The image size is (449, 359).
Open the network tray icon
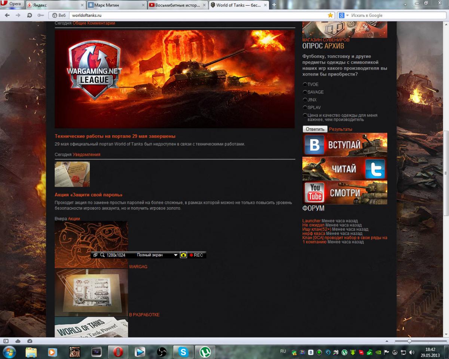403,352
